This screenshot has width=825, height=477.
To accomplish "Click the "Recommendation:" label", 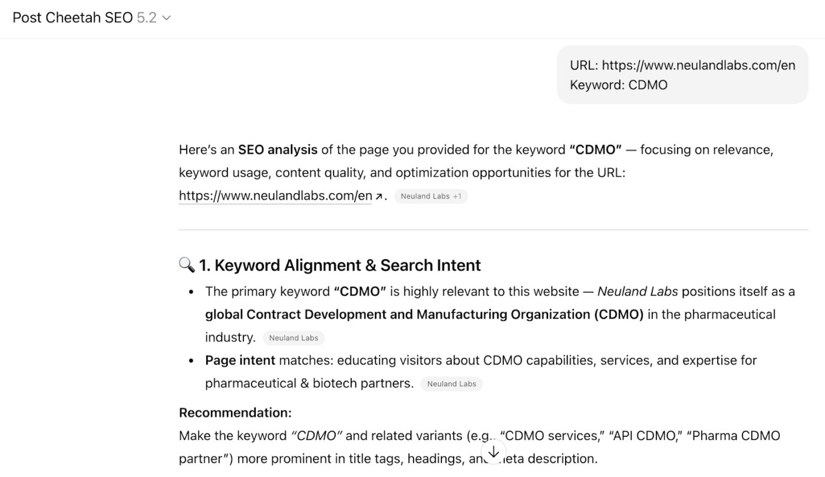I will coord(235,412).
